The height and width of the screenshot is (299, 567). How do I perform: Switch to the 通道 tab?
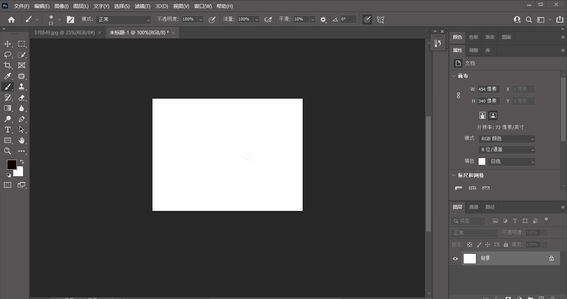[474, 207]
